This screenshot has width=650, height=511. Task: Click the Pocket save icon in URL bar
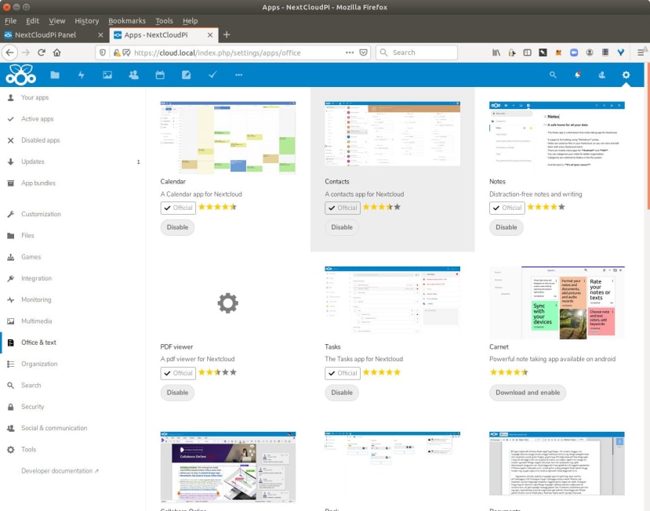pos(364,53)
